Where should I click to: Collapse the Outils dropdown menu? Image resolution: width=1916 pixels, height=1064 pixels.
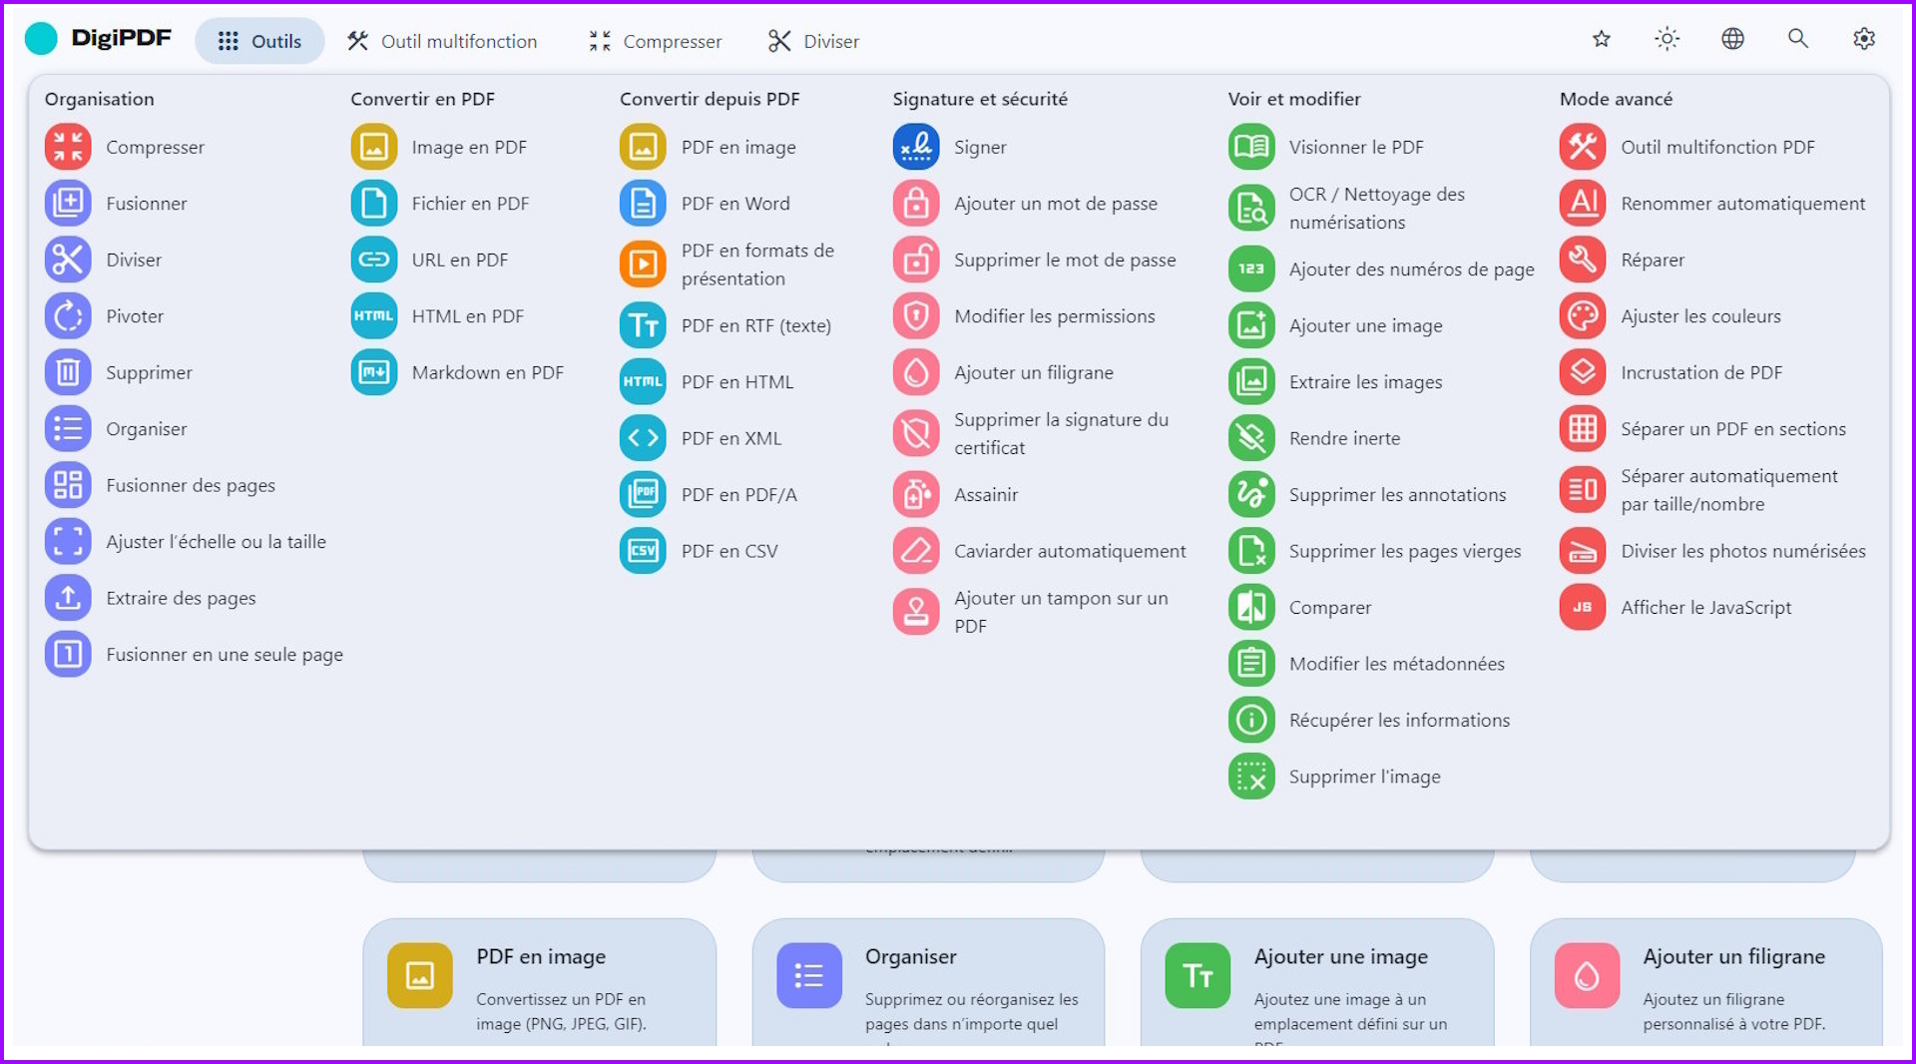click(259, 41)
